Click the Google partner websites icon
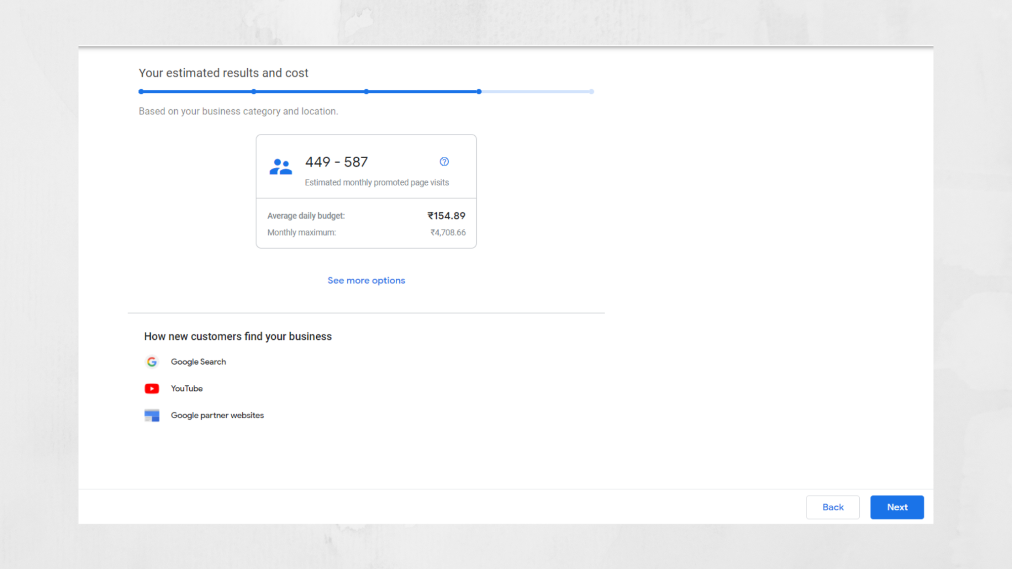The image size is (1012, 569). click(x=152, y=415)
